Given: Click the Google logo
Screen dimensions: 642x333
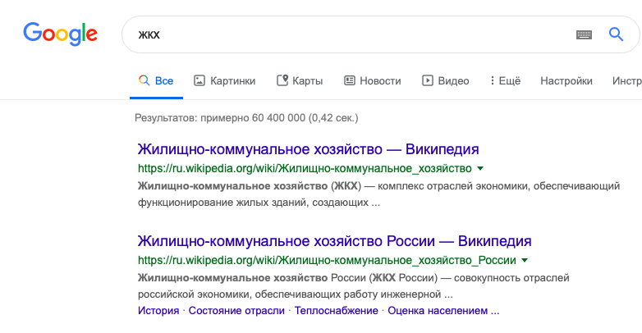Looking at the screenshot, I should [x=60, y=34].
